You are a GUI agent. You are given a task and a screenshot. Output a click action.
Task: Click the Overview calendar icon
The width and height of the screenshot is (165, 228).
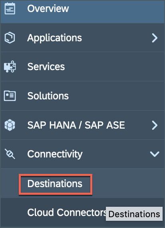point(10,8)
